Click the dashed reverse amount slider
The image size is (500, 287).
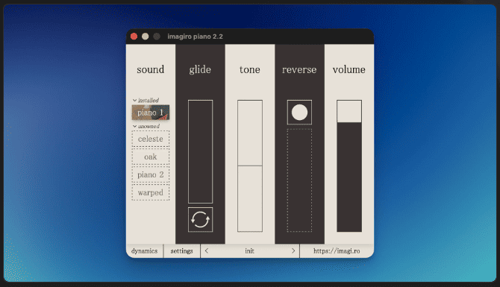tap(299, 180)
